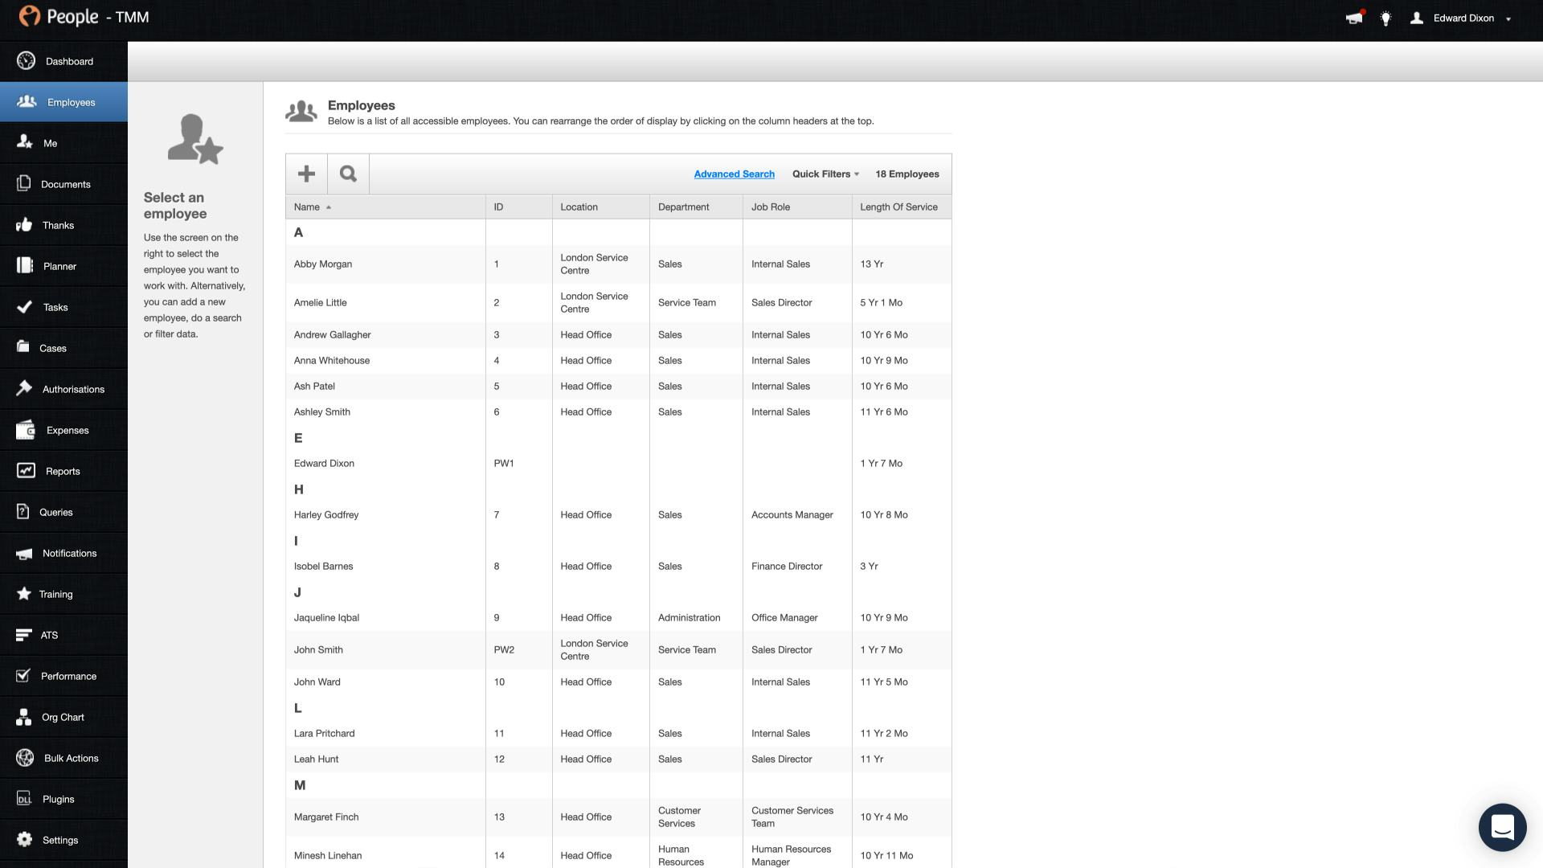Image resolution: width=1543 pixels, height=868 pixels.
Task: Click the magnifier search icon in toolbar
Action: pos(348,174)
